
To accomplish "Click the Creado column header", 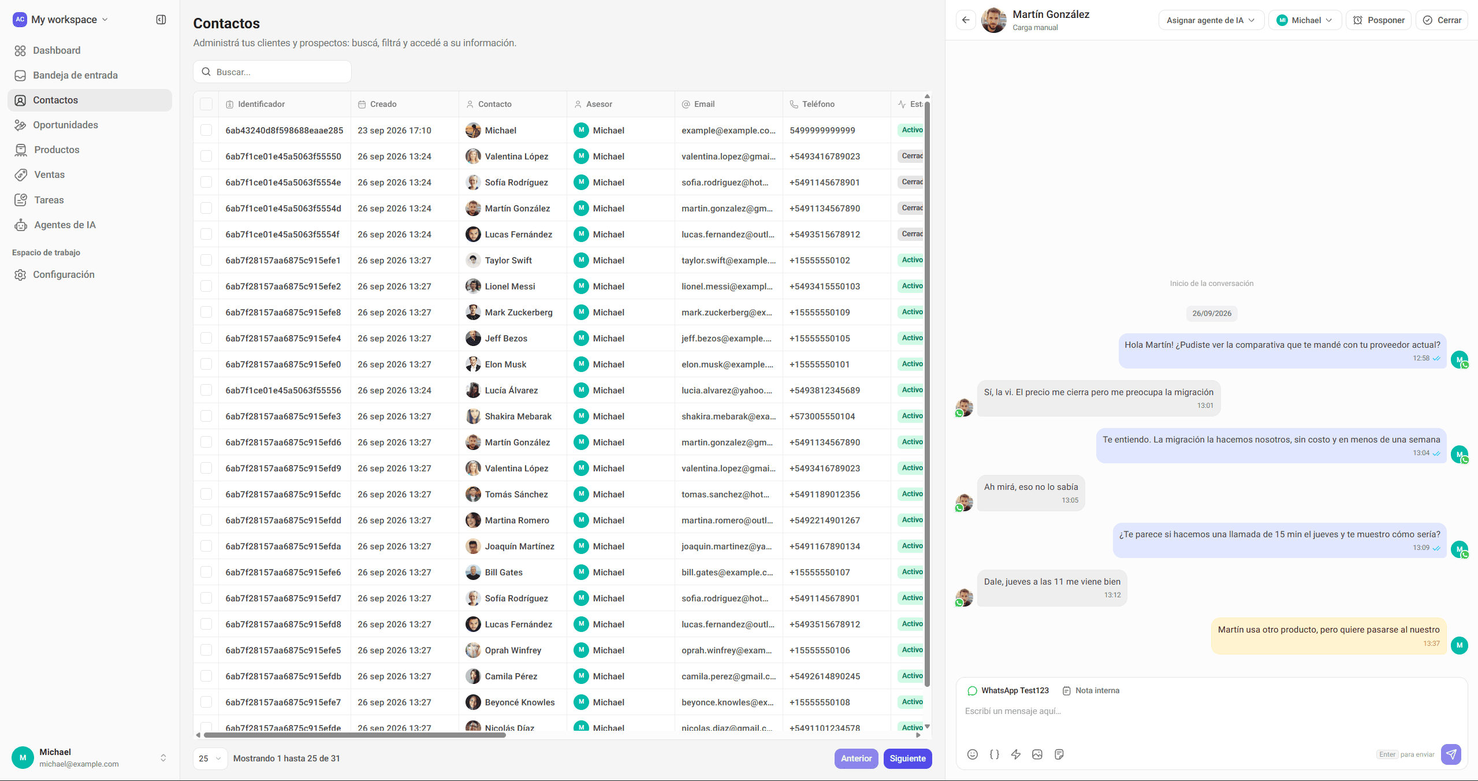I will [x=405, y=104].
